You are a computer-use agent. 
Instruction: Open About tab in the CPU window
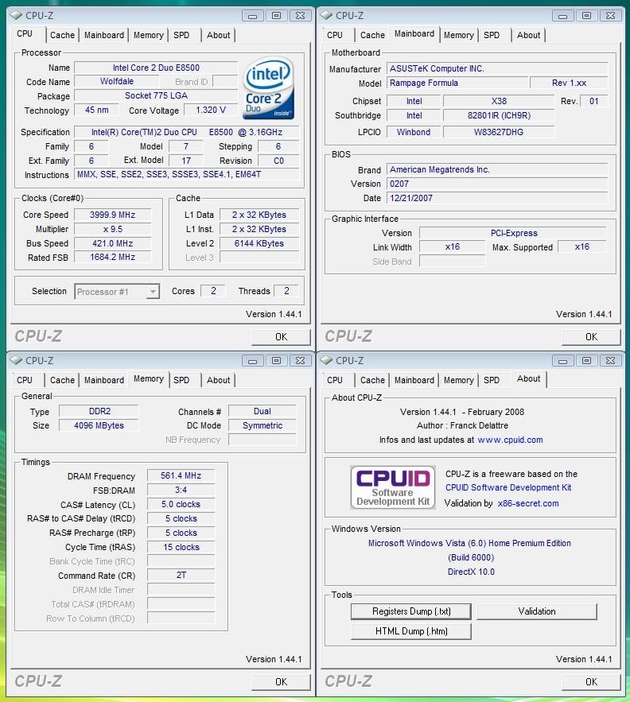218,35
